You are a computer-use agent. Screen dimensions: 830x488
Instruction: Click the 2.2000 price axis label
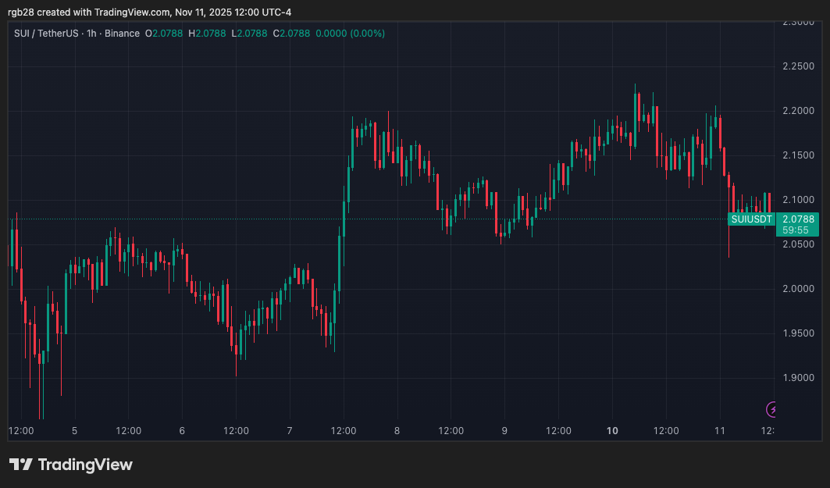[x=798, y=111]
